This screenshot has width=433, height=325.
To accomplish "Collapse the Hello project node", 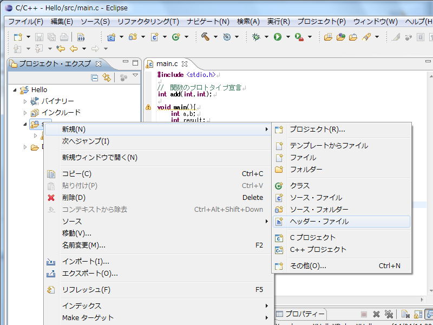I will [15, 90].
